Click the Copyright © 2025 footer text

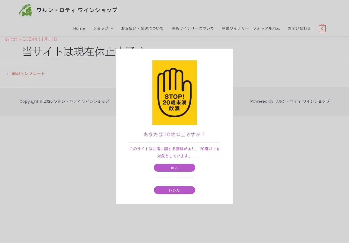click(64, 101)
